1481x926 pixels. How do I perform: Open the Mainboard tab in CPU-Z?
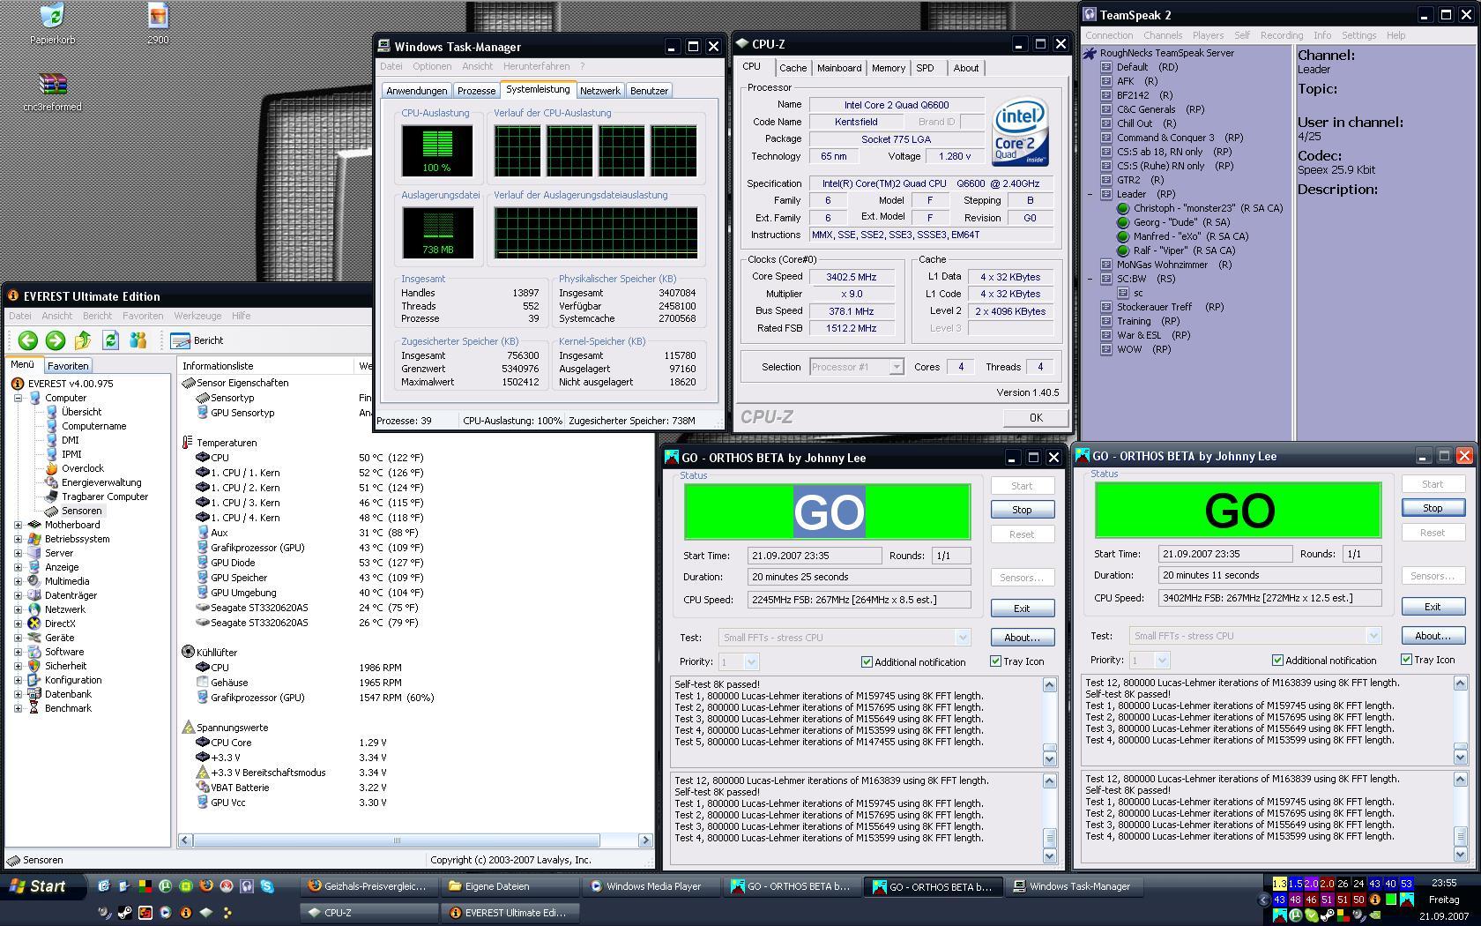839,68
